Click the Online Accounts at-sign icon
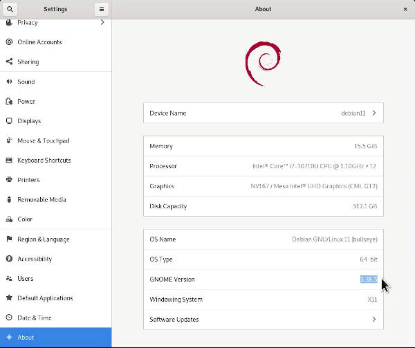 [9, 42]
